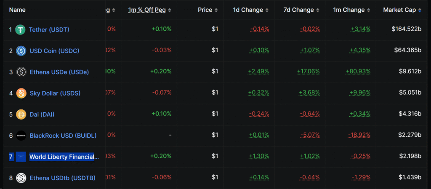Click the Ethena USDe logo icon

click(x=21, y=72)
